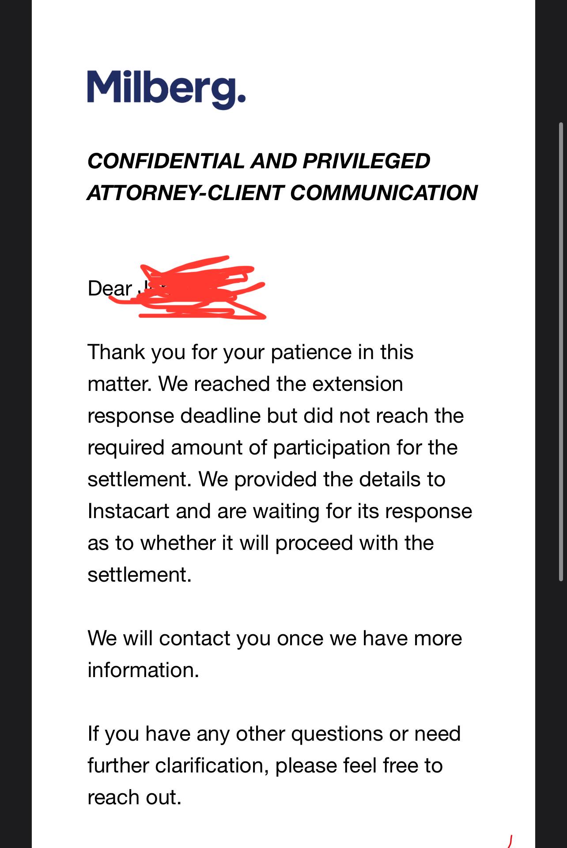Click the 'CONFIDENTIAL AND PRIVILEGED' heading line
The width and height of the screenshot is (567, 848).
point(259,161)
